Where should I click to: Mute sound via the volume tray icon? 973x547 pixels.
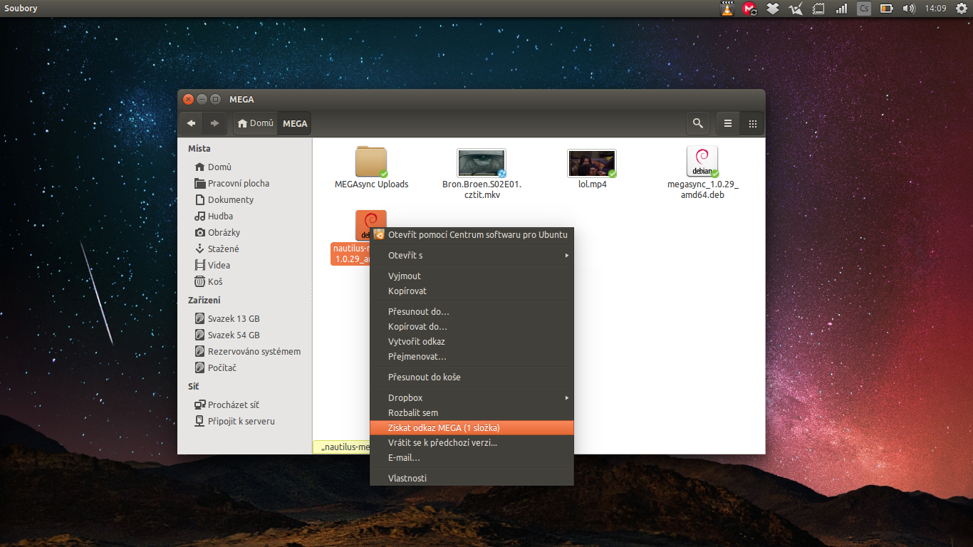click(x=909, y=8)
